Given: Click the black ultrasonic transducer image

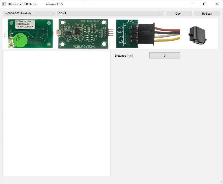Looking at the screenshot, I should (x=197, y=34).
